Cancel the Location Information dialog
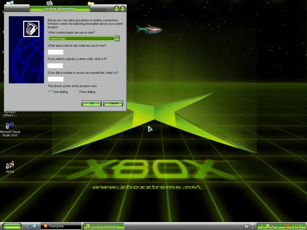This screenshot has height=230, width=307. coord(113,103)
